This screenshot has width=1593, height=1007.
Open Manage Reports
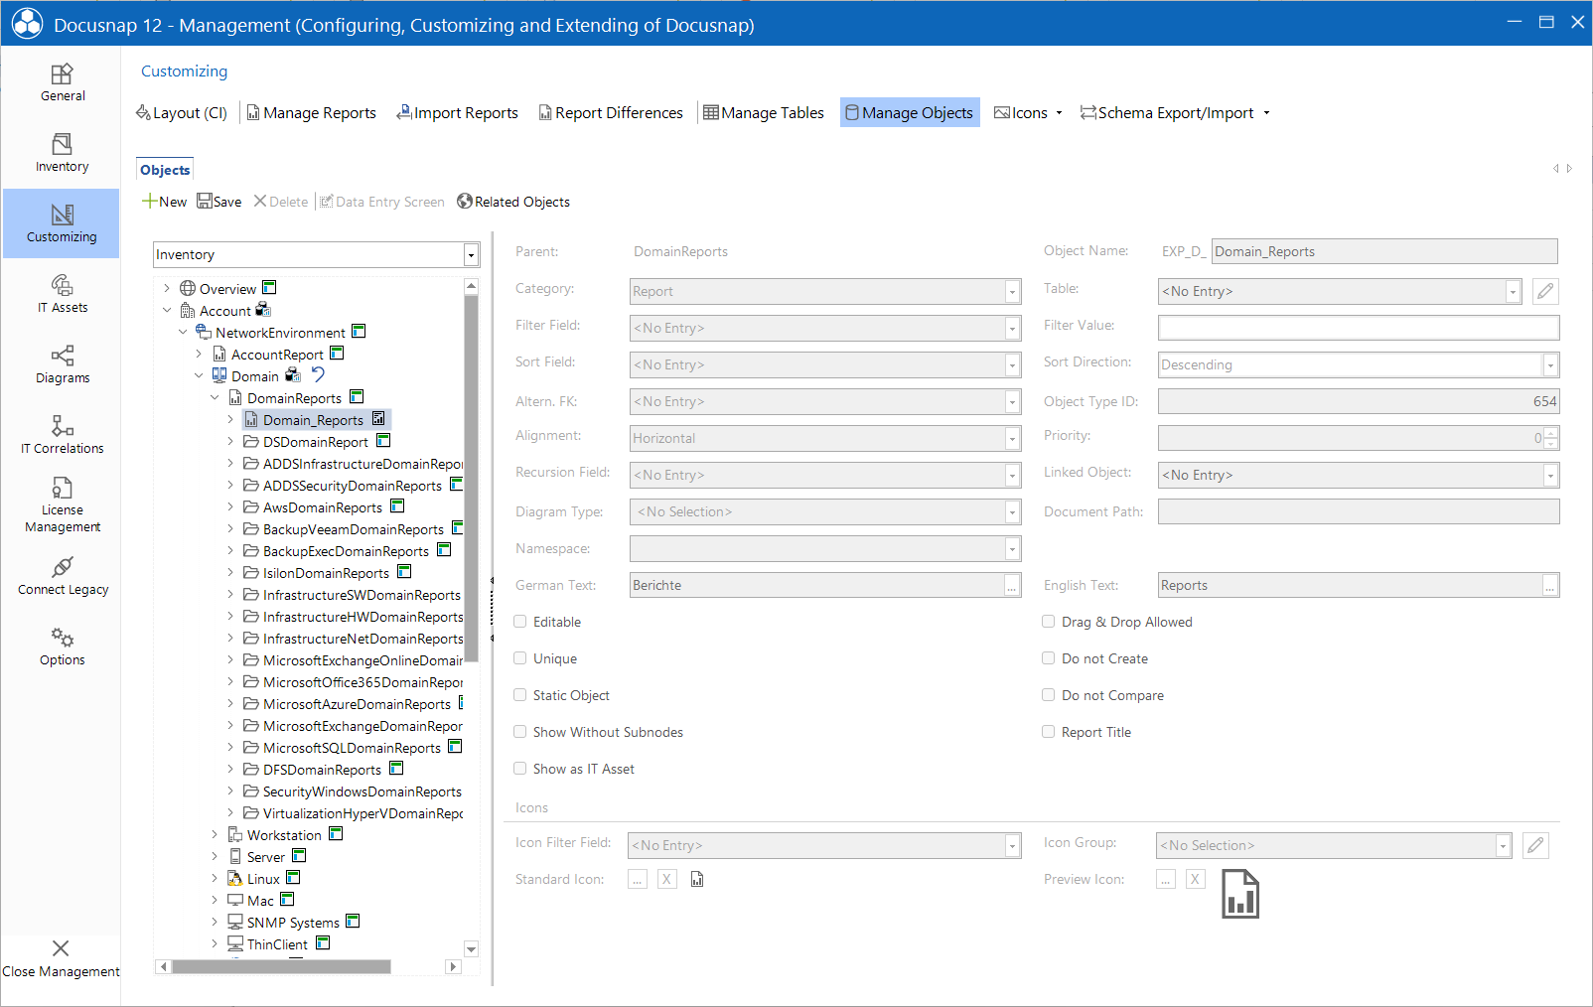(312, 113)
